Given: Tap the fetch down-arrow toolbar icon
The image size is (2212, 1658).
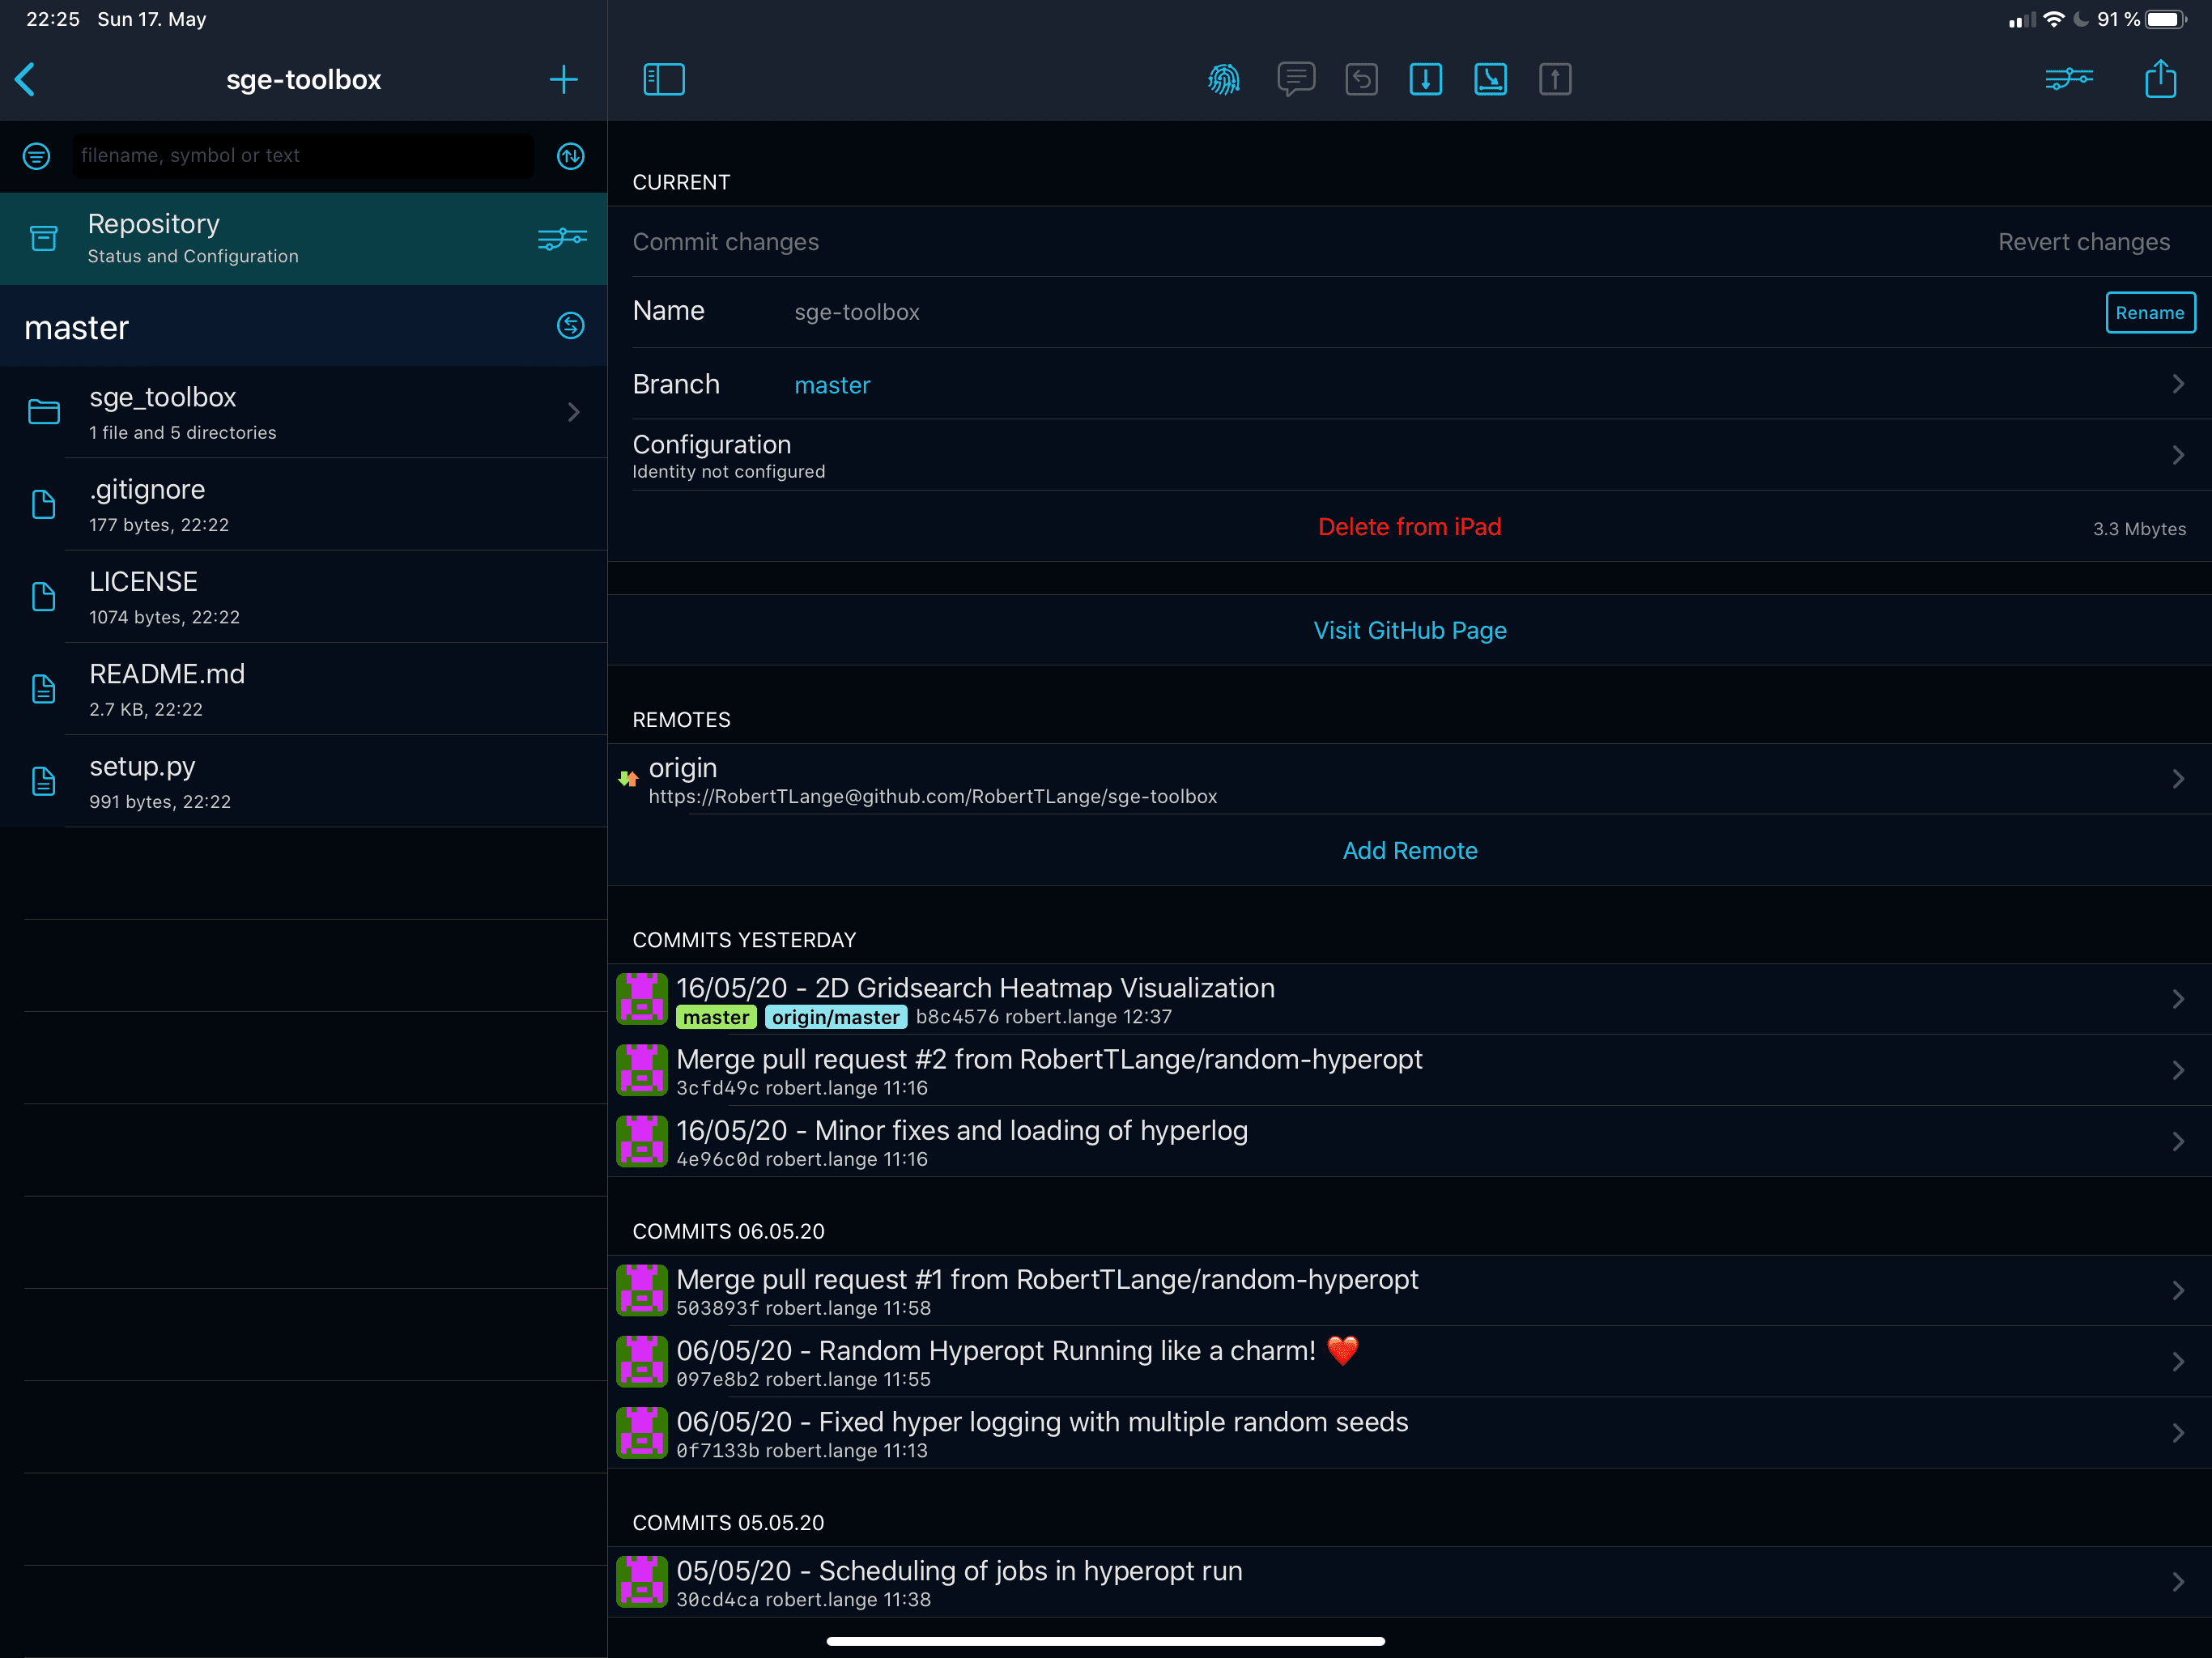Looking at the screenshot, I should [1426, 79].
